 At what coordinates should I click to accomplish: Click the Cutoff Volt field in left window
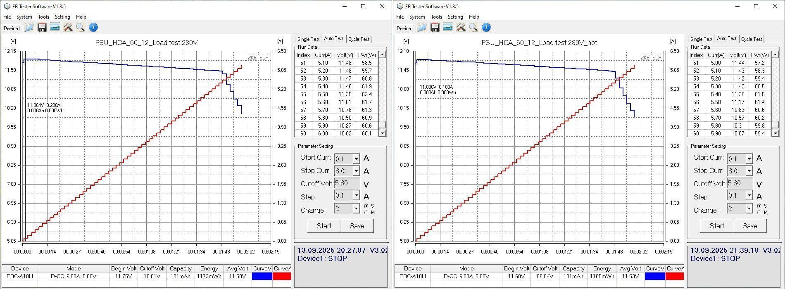tap(347, 183)
